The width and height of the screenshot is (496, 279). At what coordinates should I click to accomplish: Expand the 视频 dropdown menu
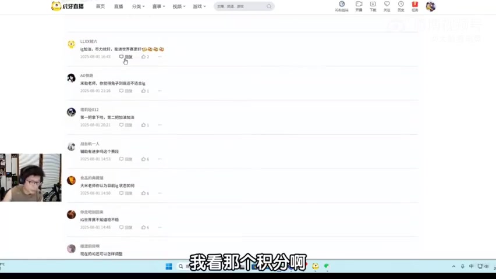[179, 6]
